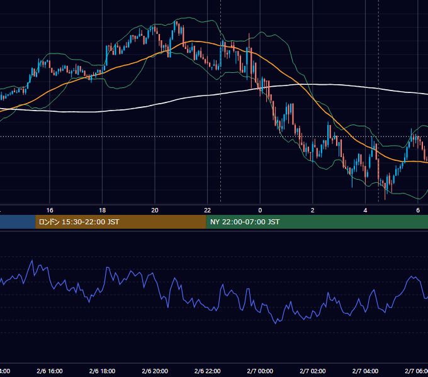Image resolution: width=428 pixels, height=377 pixels.
Task: Click the 2/7 00:00 date label
Action: click(260, 371)
